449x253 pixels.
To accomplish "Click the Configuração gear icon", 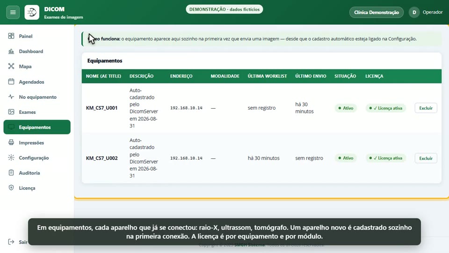I will [x=11, y=157].
